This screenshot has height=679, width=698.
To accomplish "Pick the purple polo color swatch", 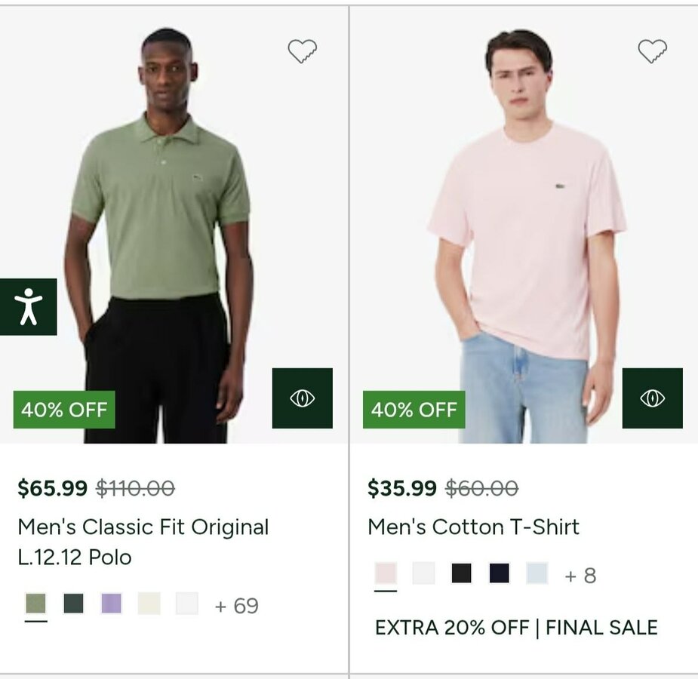I will pos(111,604).
